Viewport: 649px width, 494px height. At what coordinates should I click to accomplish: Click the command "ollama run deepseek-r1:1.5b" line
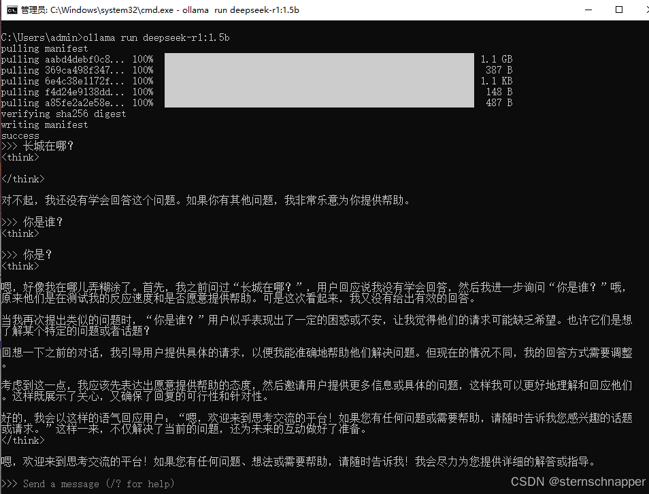point(115,37)
